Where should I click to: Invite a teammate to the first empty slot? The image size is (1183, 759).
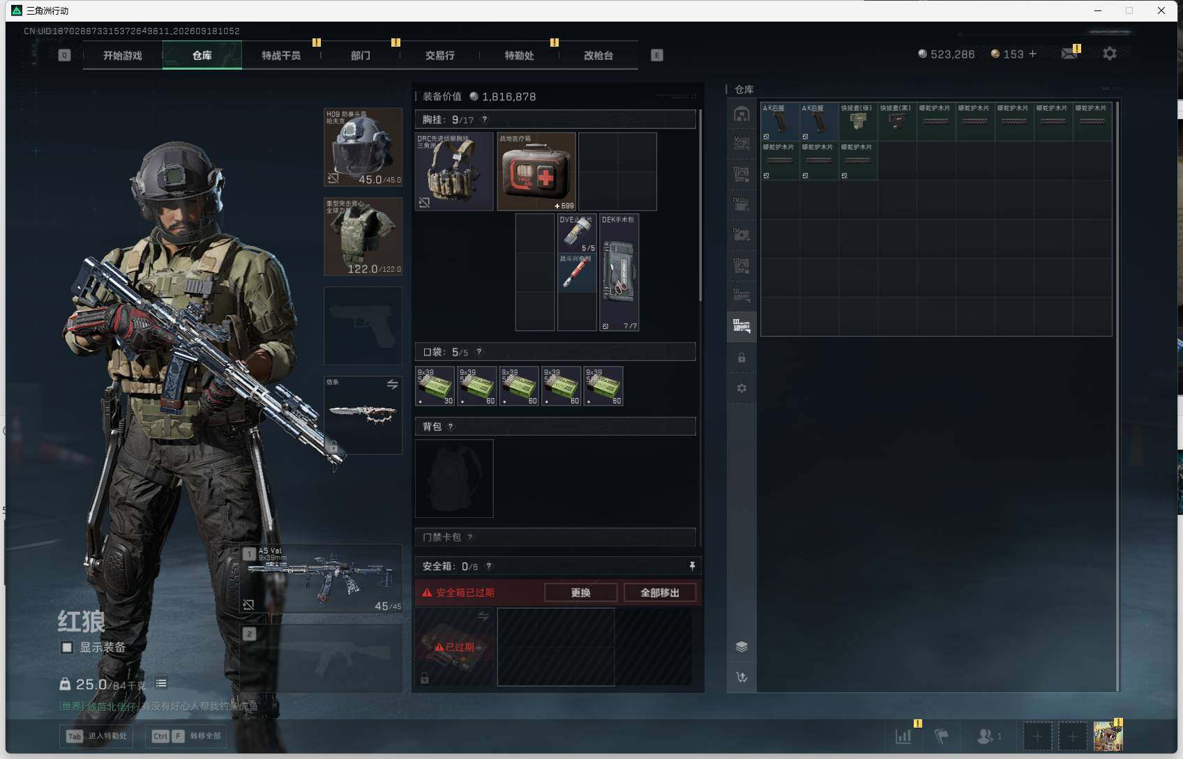[x=1037, y=736]
